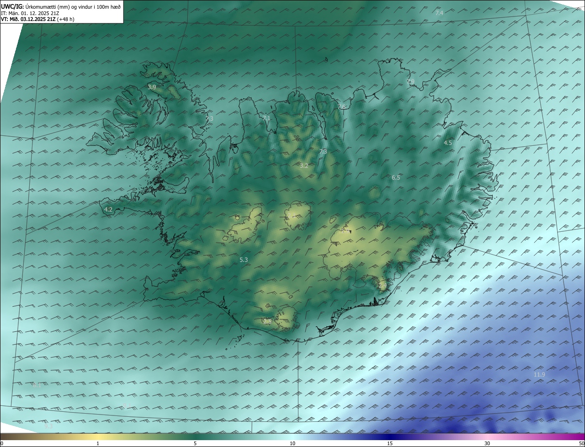Click the 2.5 value near the south coast
Screen dimensions: 585x447
(x=267, y=322)
